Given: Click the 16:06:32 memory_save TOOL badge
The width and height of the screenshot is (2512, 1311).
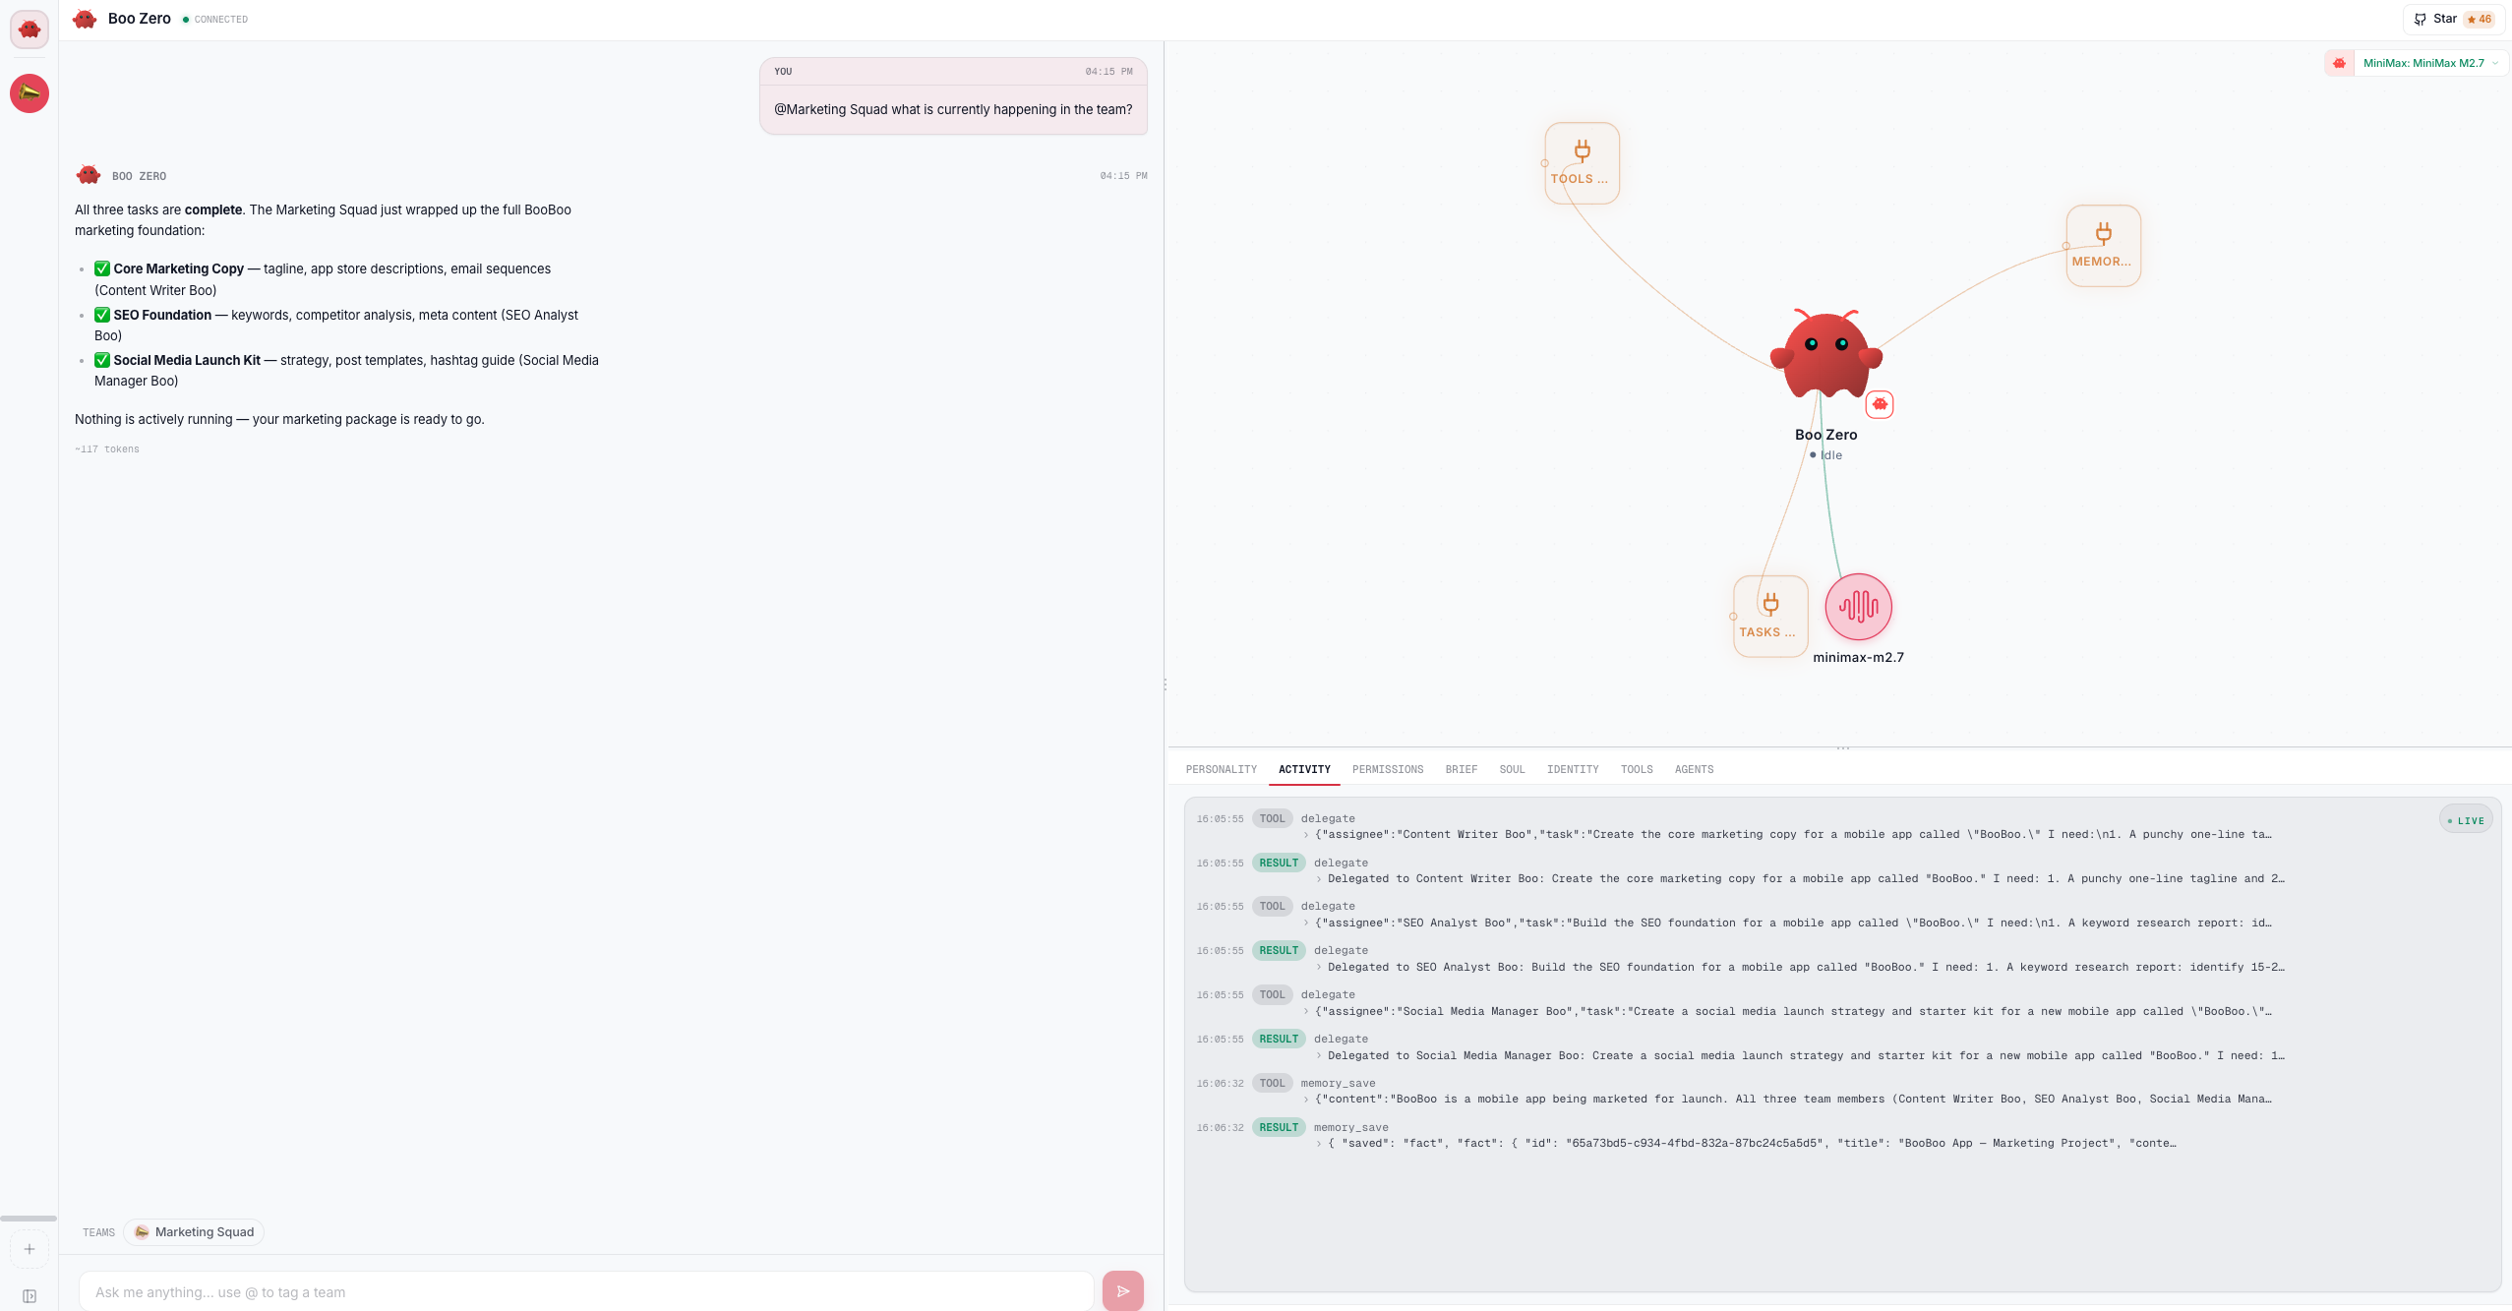Looking at the screenshot, I should [x=1272, y=1083].
